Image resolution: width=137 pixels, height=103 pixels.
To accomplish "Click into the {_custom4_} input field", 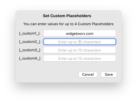I will 80,58.
